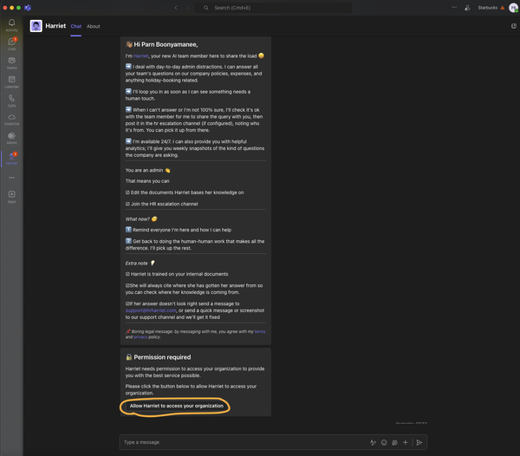
Task: Switch to the About tab
Action: 94,26
